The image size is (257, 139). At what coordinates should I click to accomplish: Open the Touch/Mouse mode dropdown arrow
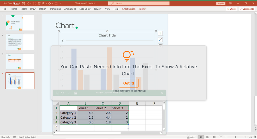46,3
